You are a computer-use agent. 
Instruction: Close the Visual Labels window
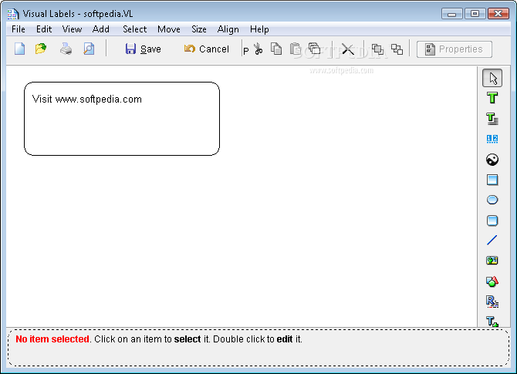[x=498, y=14]
